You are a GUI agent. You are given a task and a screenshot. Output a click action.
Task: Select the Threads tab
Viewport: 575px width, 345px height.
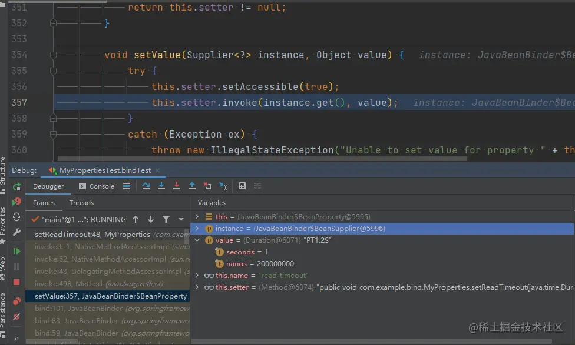[x=81, y=203]
